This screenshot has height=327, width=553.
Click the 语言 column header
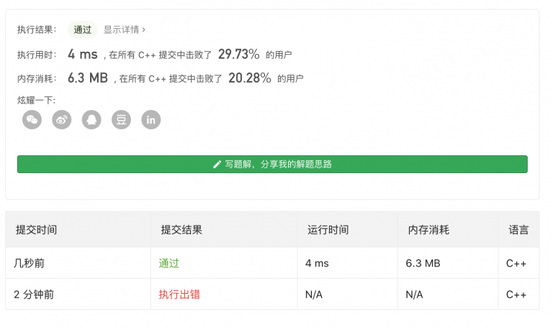click(x=518, y=230)
